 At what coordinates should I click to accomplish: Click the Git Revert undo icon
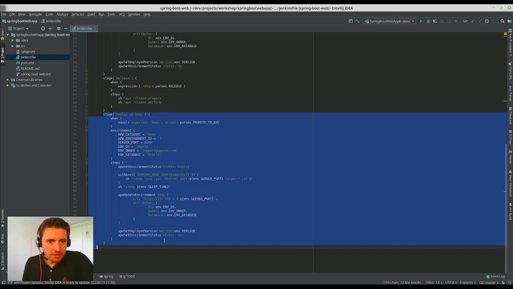point(494,21)
